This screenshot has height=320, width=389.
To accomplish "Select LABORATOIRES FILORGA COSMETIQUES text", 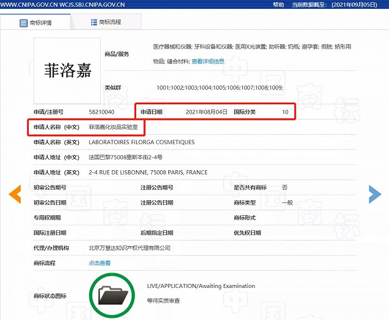I will coord(142,142).
